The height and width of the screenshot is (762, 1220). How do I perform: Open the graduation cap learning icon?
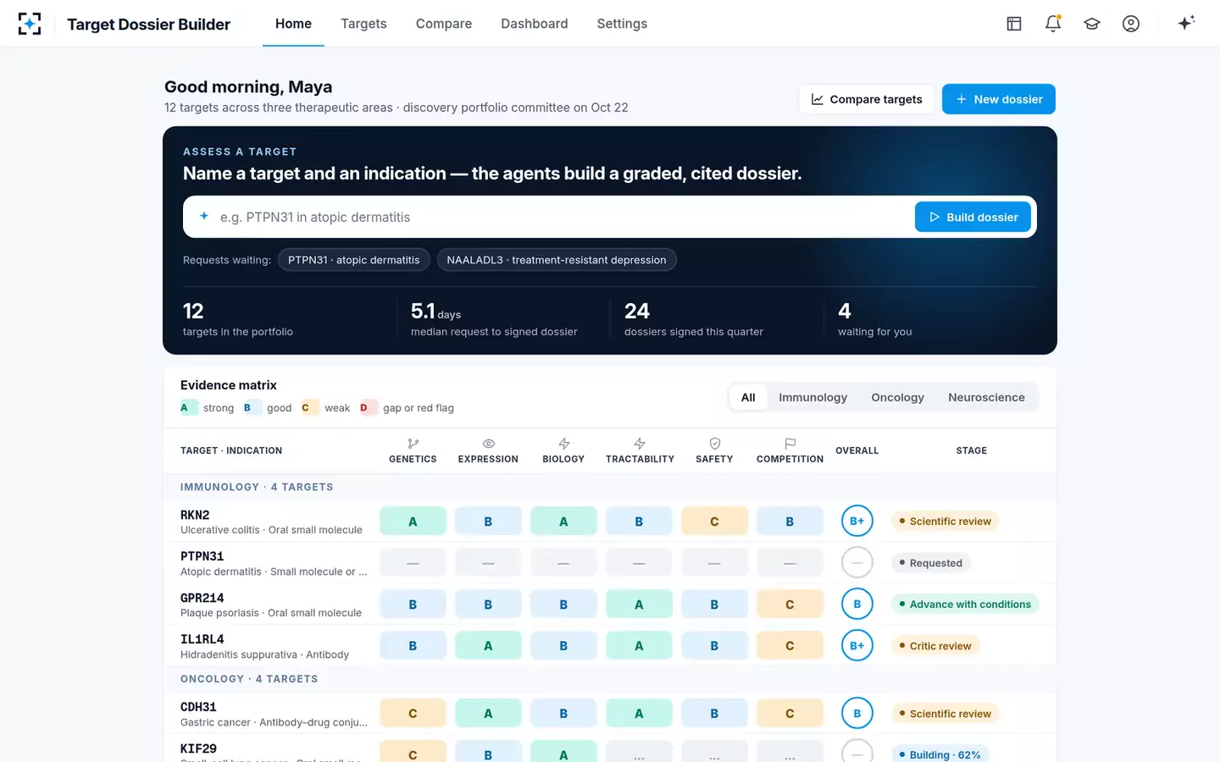pyautogui.click(x=1092, y=24)
